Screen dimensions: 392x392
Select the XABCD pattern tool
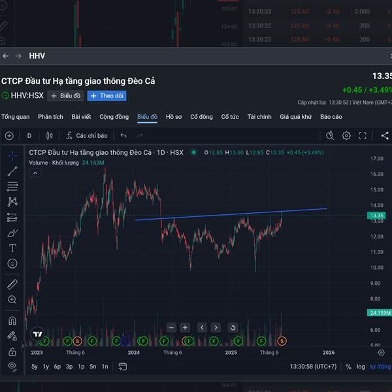(12, 202)
